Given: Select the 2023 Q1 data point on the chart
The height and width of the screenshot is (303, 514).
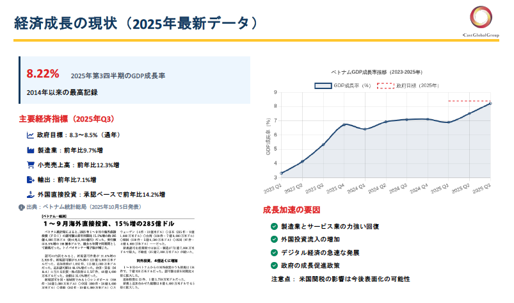Looking at the screenshot, I should pyautogui.click(x=281, y=173).
